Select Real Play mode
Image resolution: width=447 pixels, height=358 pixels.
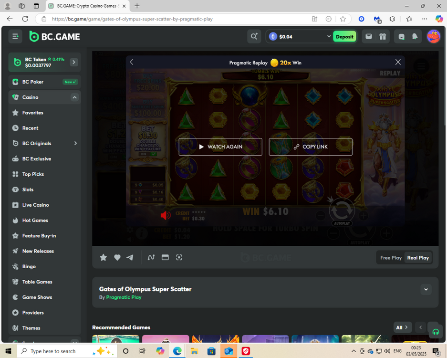[418, 258]
